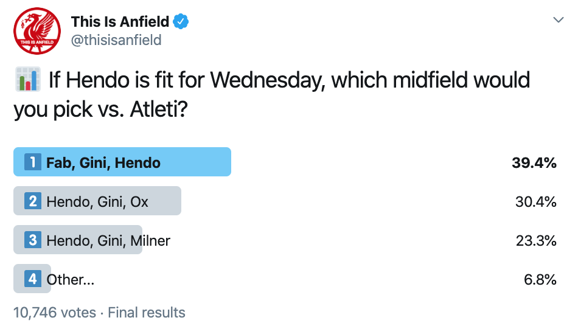Select the Fab, Gini, Hendo poll option

(285, 162)
